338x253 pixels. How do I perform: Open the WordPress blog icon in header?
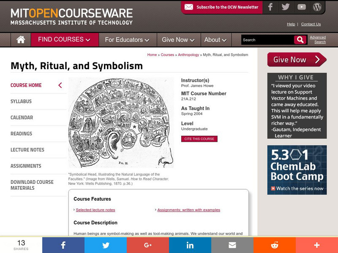(x=317, y=7)
